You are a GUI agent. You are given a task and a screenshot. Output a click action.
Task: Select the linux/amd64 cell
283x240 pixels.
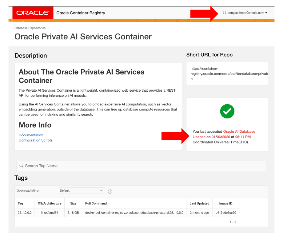pos(50,213)
